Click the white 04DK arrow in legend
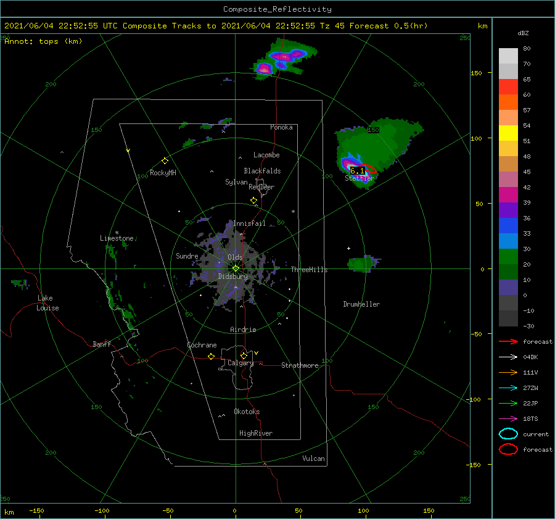555x519 pixels. coord(508,357)
